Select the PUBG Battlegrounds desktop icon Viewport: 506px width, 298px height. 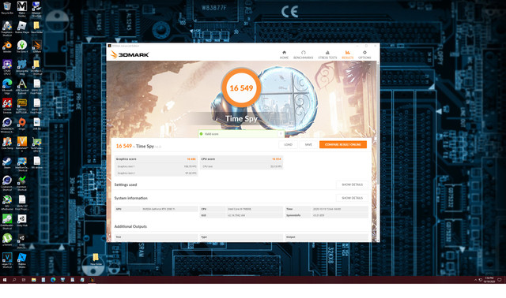point(22,106)
